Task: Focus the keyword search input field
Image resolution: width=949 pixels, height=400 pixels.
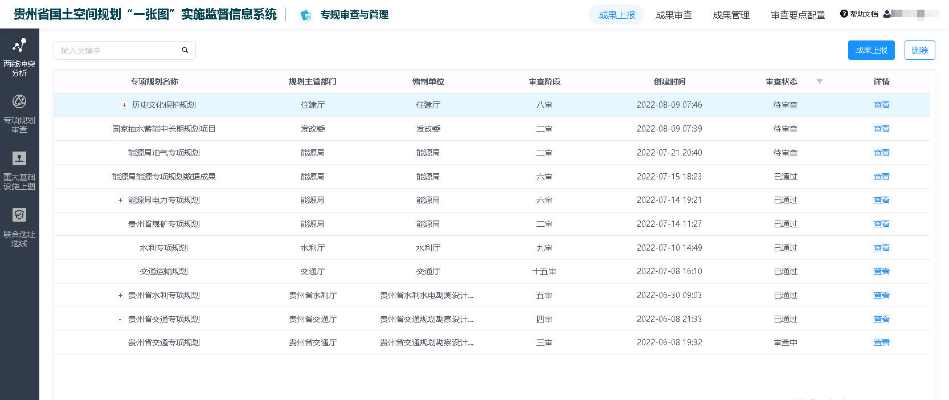Action: (118, 51)
